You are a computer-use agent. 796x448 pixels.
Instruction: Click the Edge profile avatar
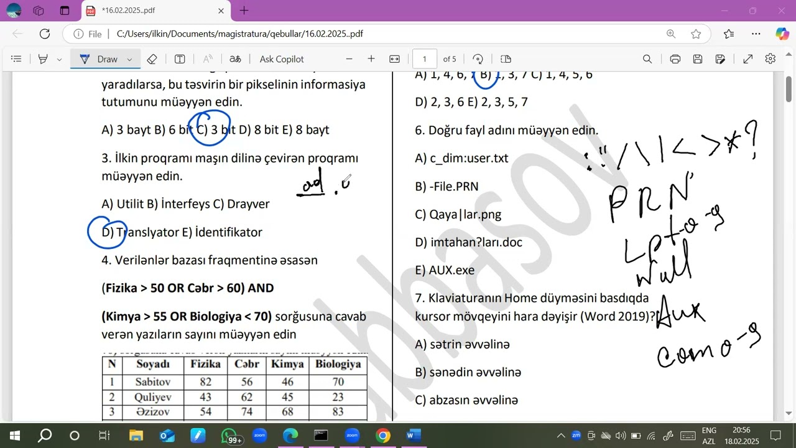point(14,11)
